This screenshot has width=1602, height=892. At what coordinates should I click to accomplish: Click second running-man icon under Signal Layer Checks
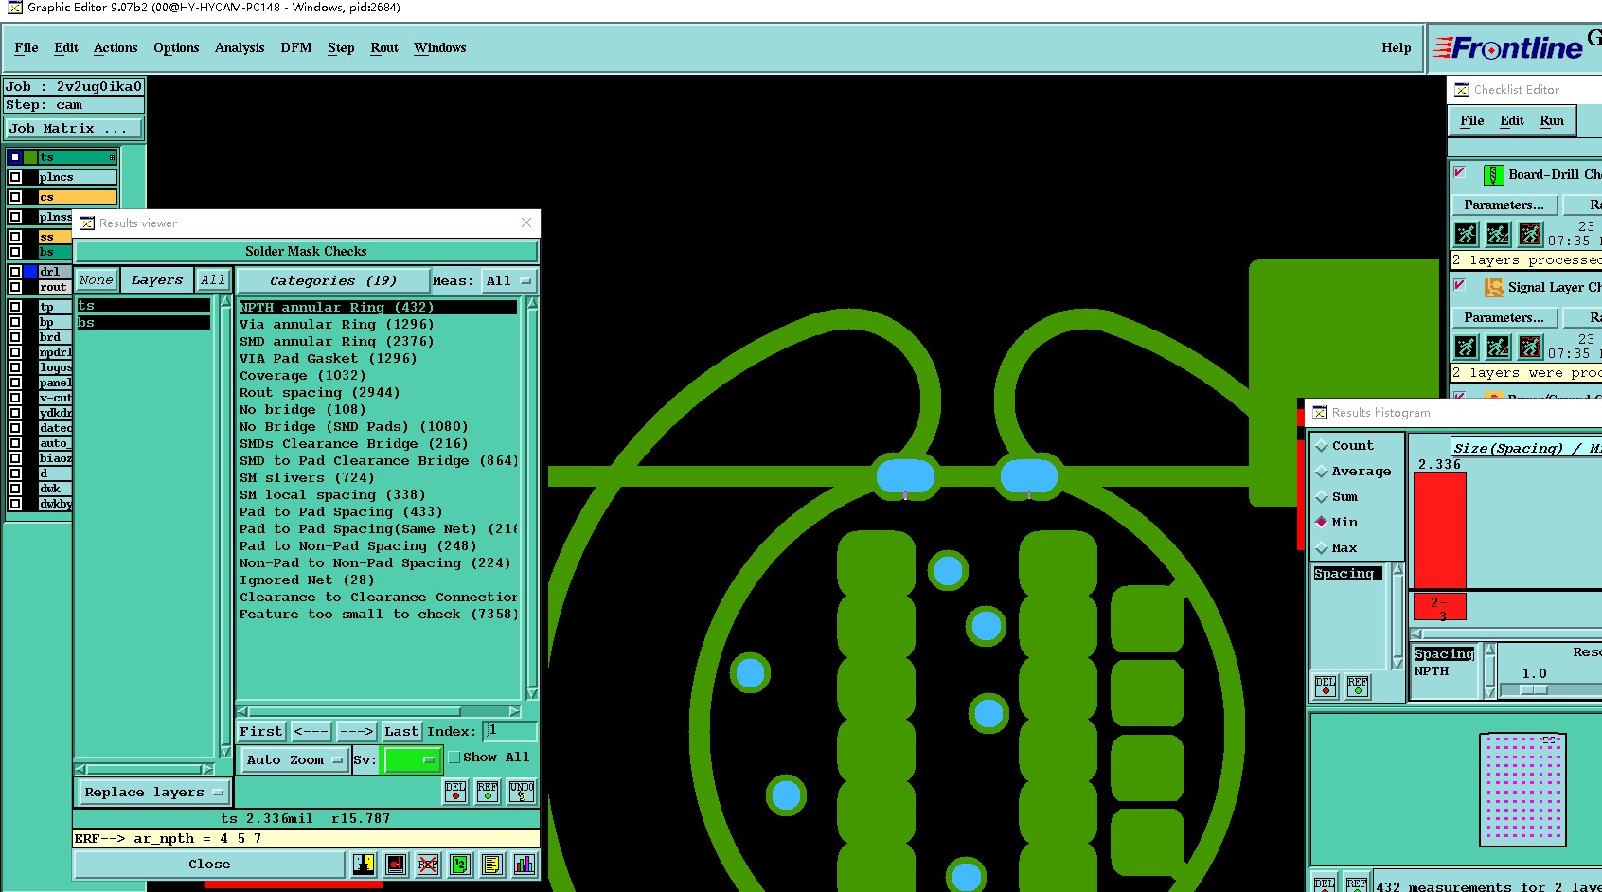tap(1499, 347)
